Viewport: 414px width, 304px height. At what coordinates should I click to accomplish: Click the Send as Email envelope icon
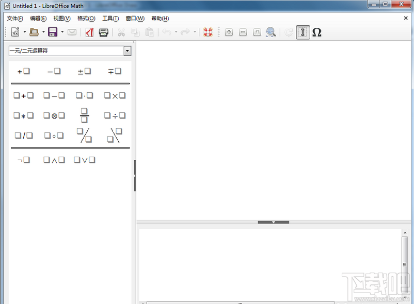[72, 32]
